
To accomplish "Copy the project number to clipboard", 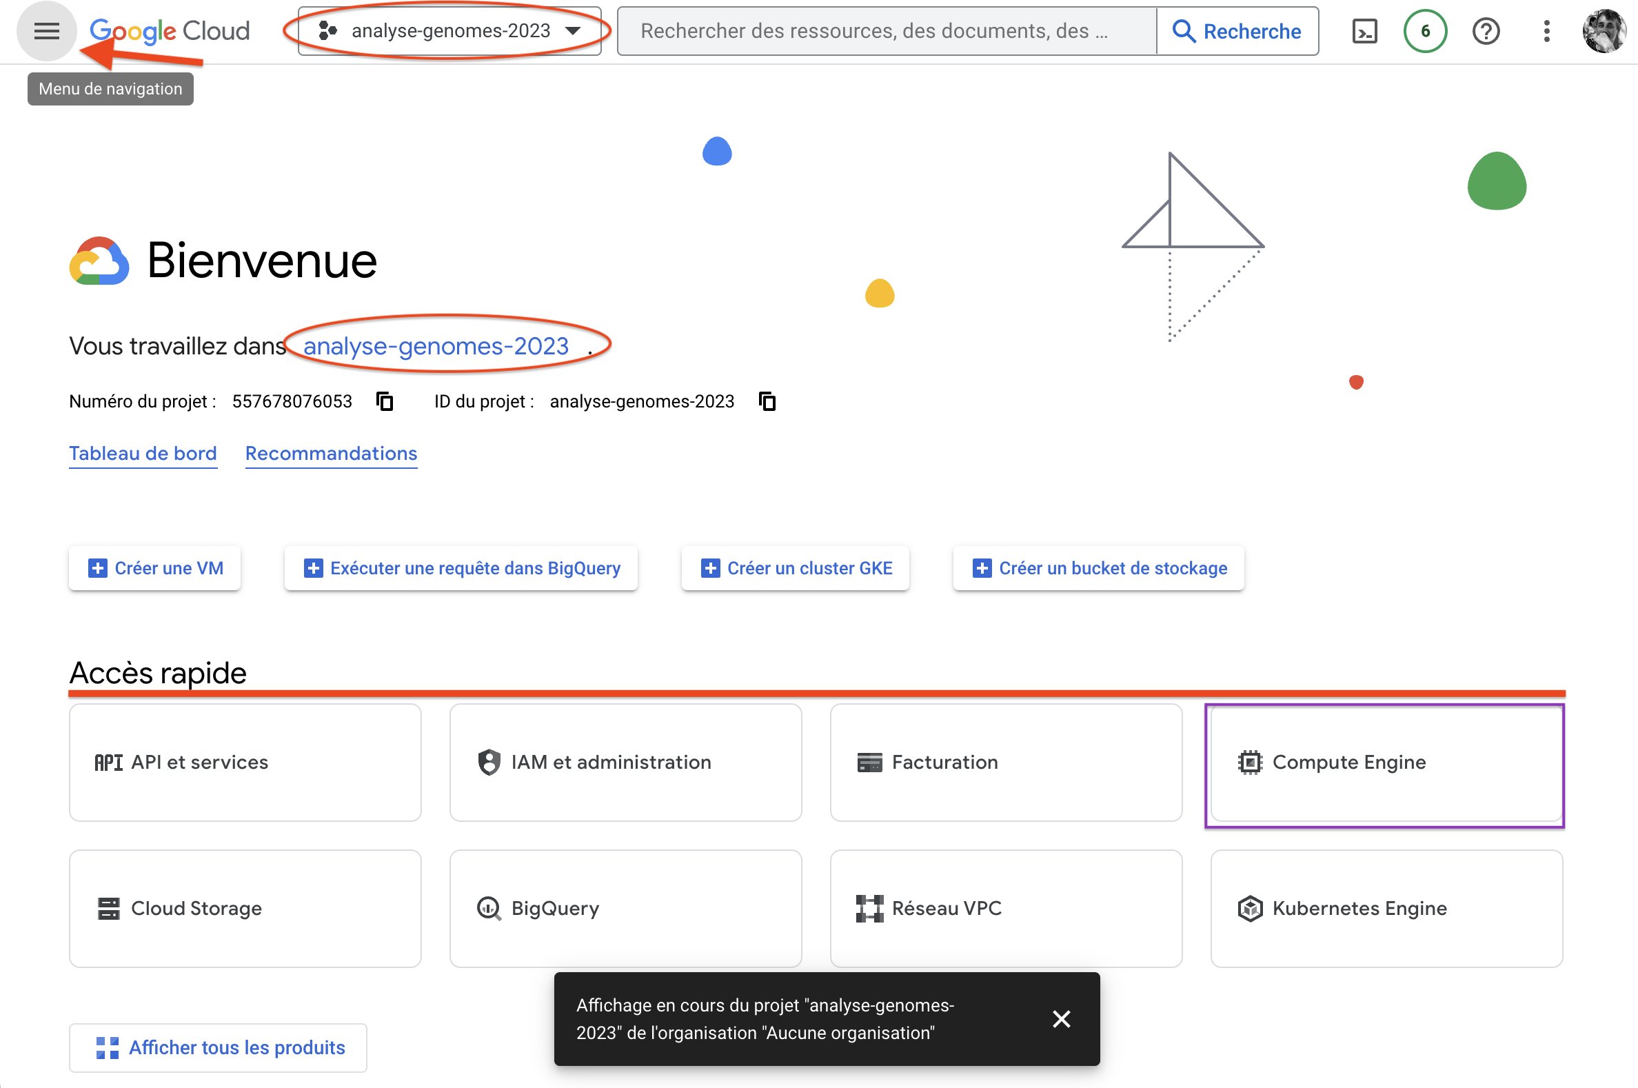I will click(385, 401).
